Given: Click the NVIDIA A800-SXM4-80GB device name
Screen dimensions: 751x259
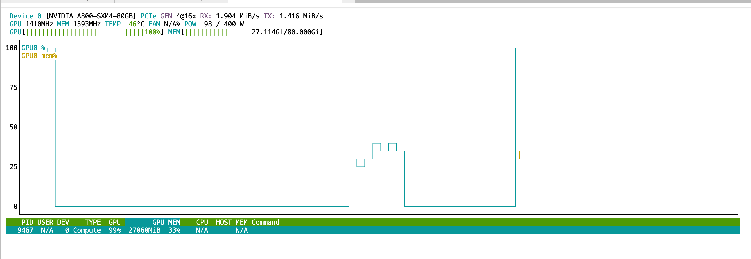Looking at the screenshot, I should coord(91,16).
